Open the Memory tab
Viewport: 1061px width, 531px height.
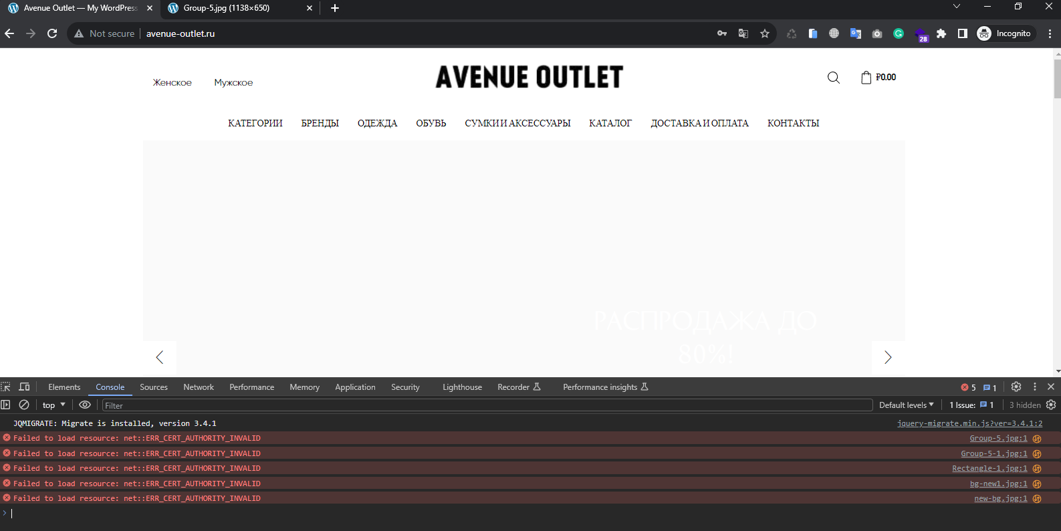pos(304,387)
